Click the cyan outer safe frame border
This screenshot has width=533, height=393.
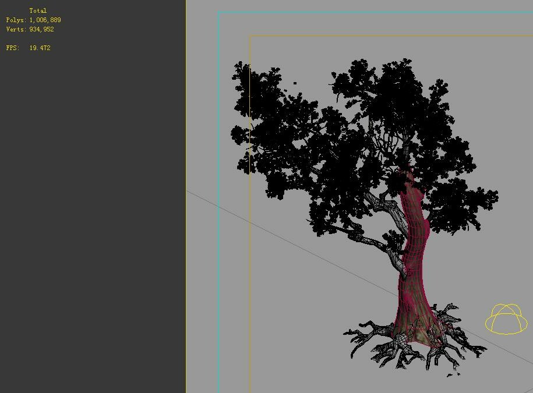(x=218, y=175)
